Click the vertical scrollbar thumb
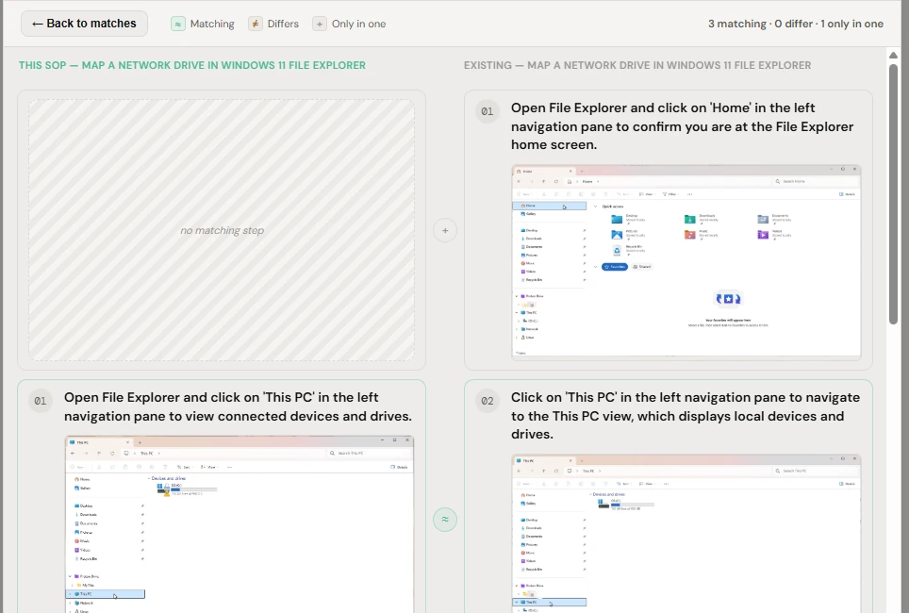Screen dimensions: 909x613 point(893,193)
